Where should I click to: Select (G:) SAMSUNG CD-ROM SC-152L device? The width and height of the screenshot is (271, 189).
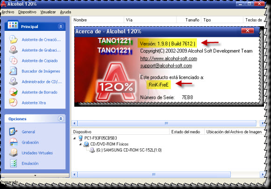click(x=129, y=150)
